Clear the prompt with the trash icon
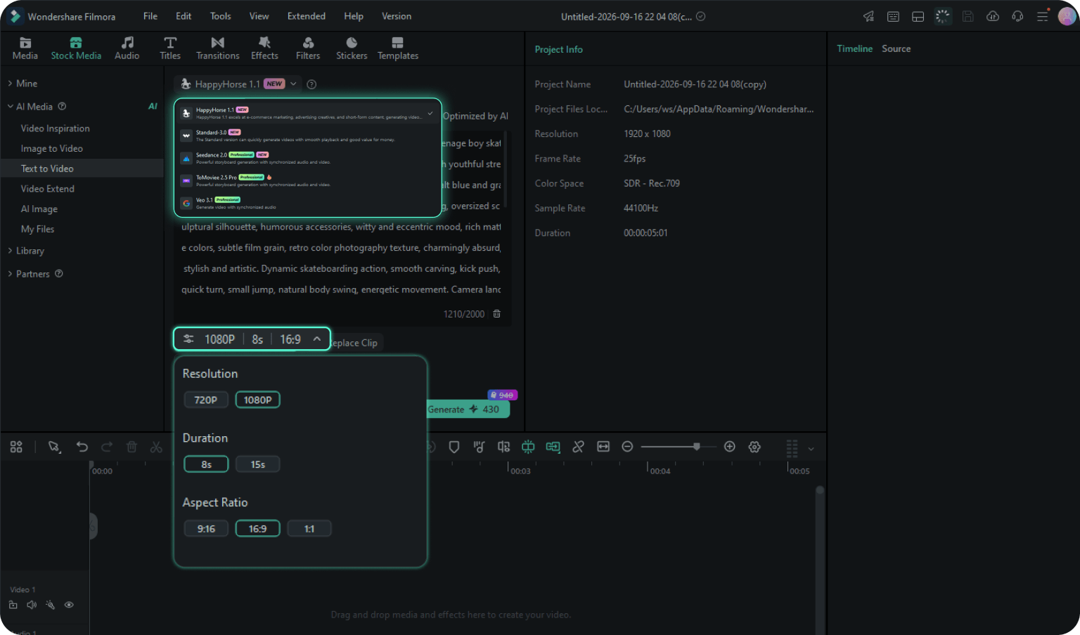The image size is (1080, 635). coord(497,314)
